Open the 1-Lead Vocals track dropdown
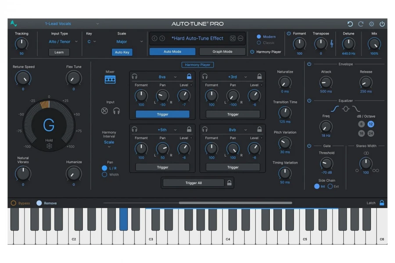The height and width of the screenshot is (263, 395). point(72,24)
